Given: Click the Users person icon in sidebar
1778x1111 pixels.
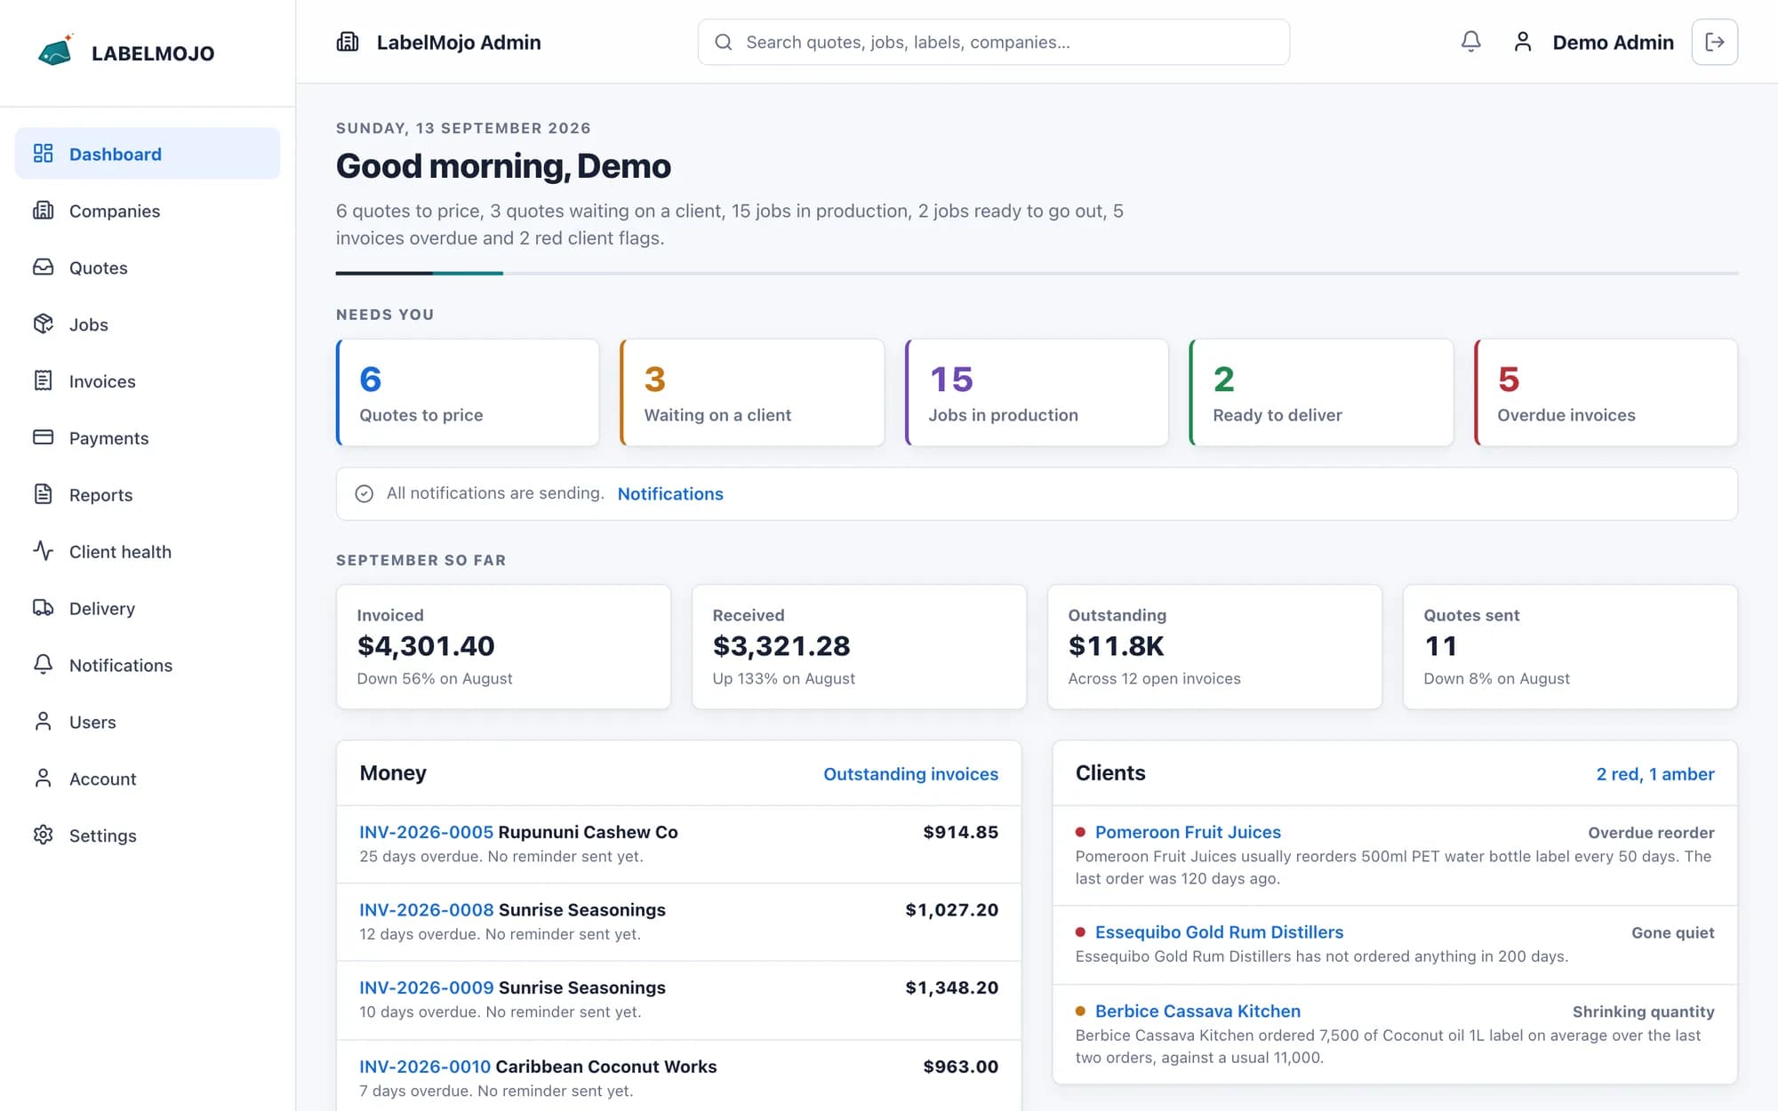Looking at the screenshot, I should point(43,722).
